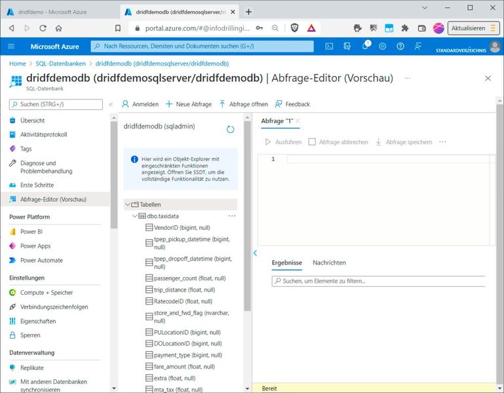Open the Azure portal hamburger menu

(11, 47)
